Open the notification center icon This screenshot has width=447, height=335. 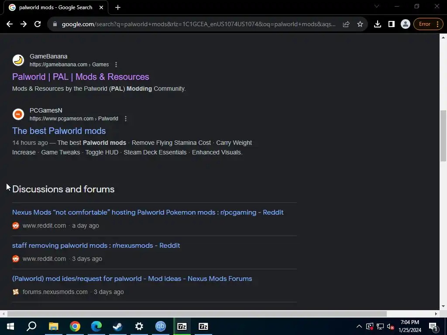pyautogui.click(x=433, y=326)
